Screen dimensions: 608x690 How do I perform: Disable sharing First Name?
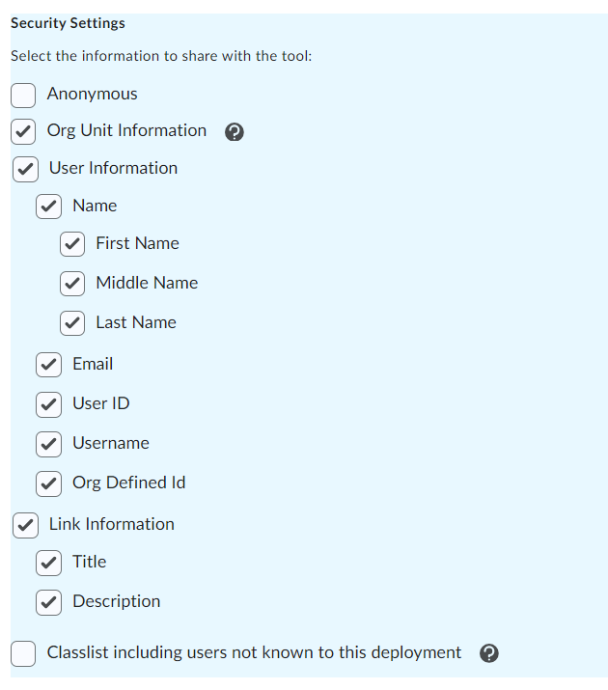tap(72, 244)
